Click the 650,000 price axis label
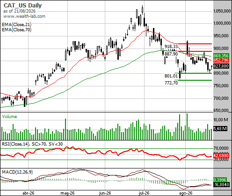This screenshot has width=232, height=196. tap(221, 111)
